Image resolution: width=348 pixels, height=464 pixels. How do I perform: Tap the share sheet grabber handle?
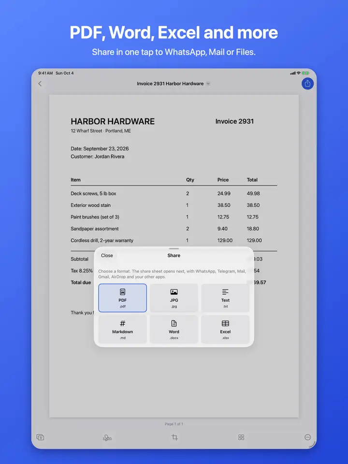coord(174,248)
